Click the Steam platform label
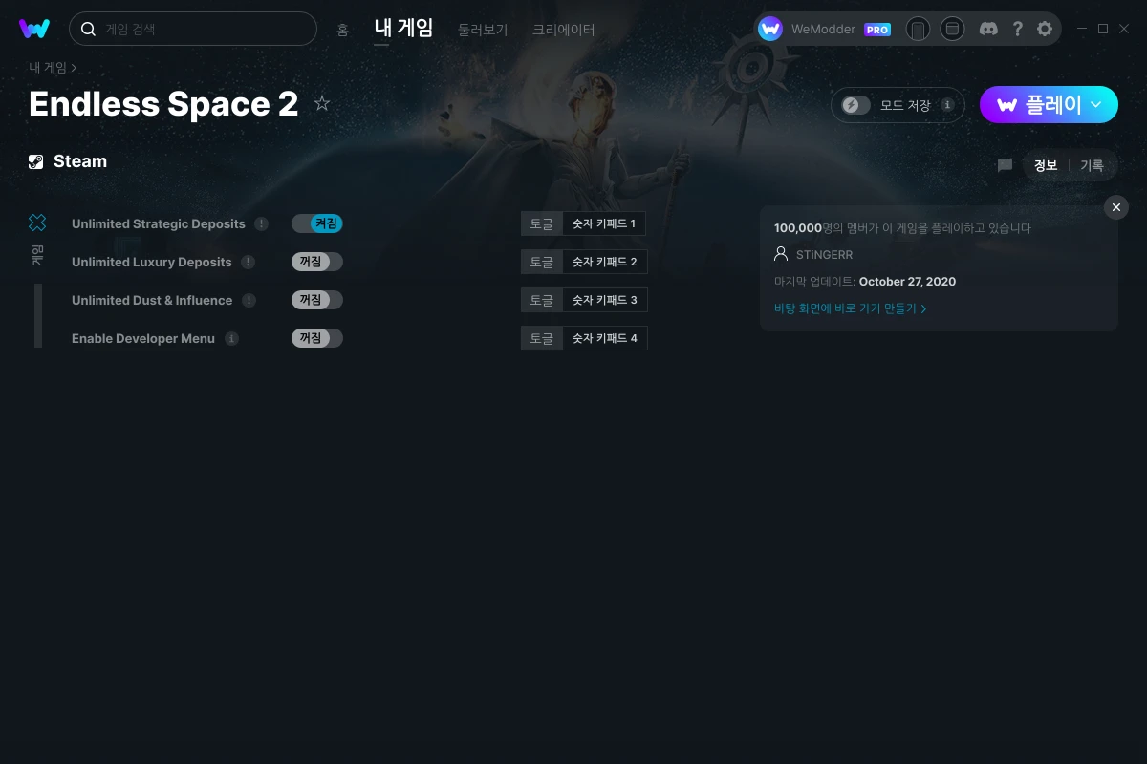The height and width of the screenshot is (764, 1147). [80, 161]
